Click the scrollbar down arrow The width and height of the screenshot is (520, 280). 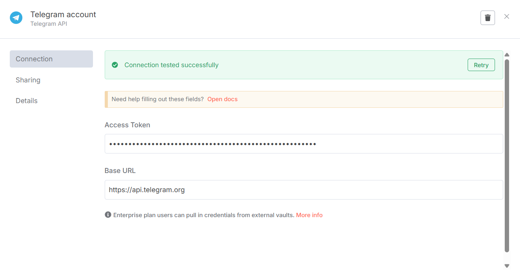[507, 266]
